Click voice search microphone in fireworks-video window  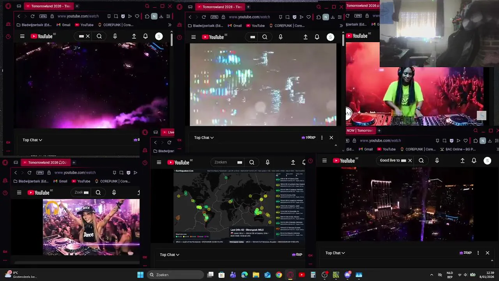coord(115,36)
